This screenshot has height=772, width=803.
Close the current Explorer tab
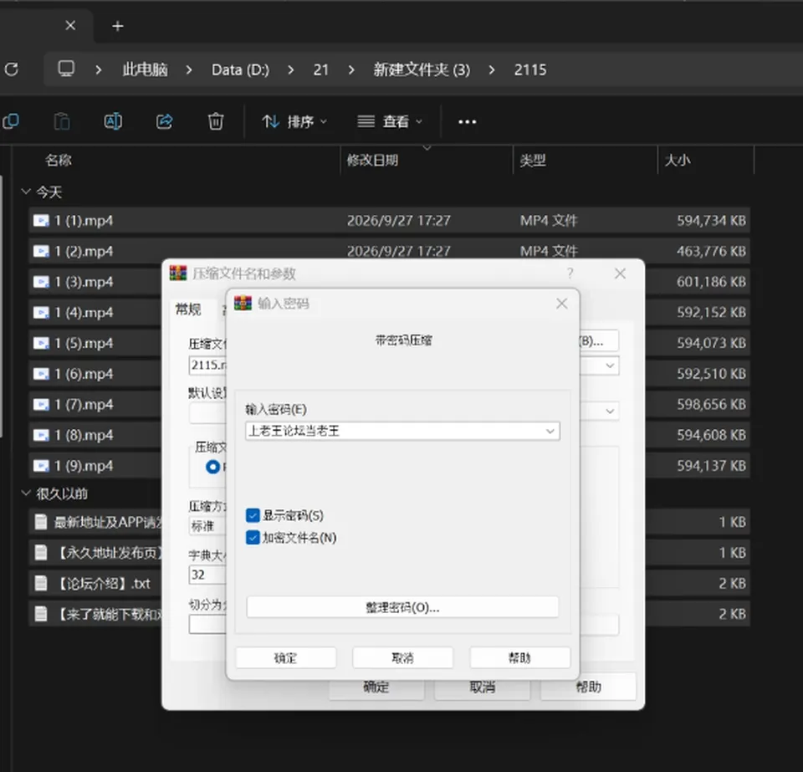coord(70,26)
